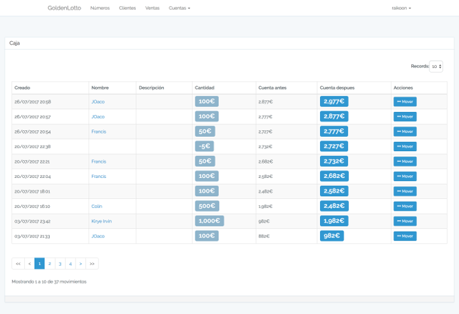Open the Colin client link
The image size is (459, 314).
click(96, 206)
